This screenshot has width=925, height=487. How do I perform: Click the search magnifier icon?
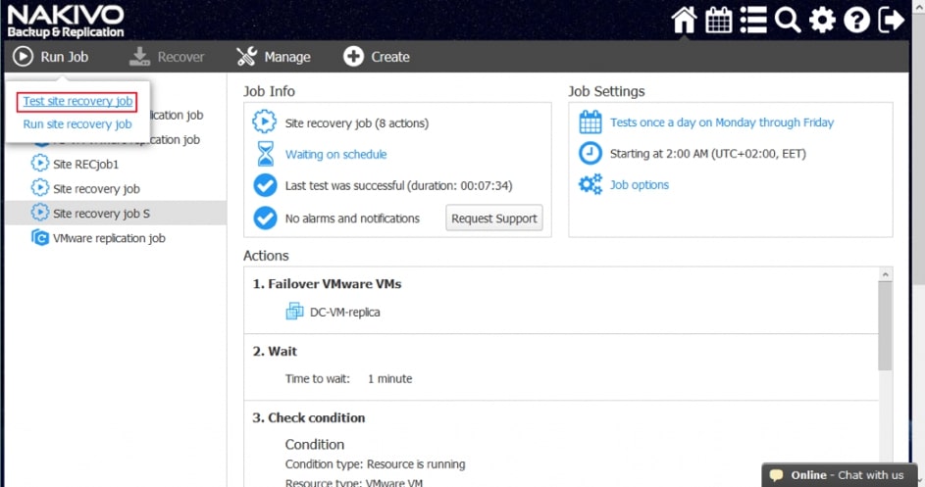tap(787, 20)
